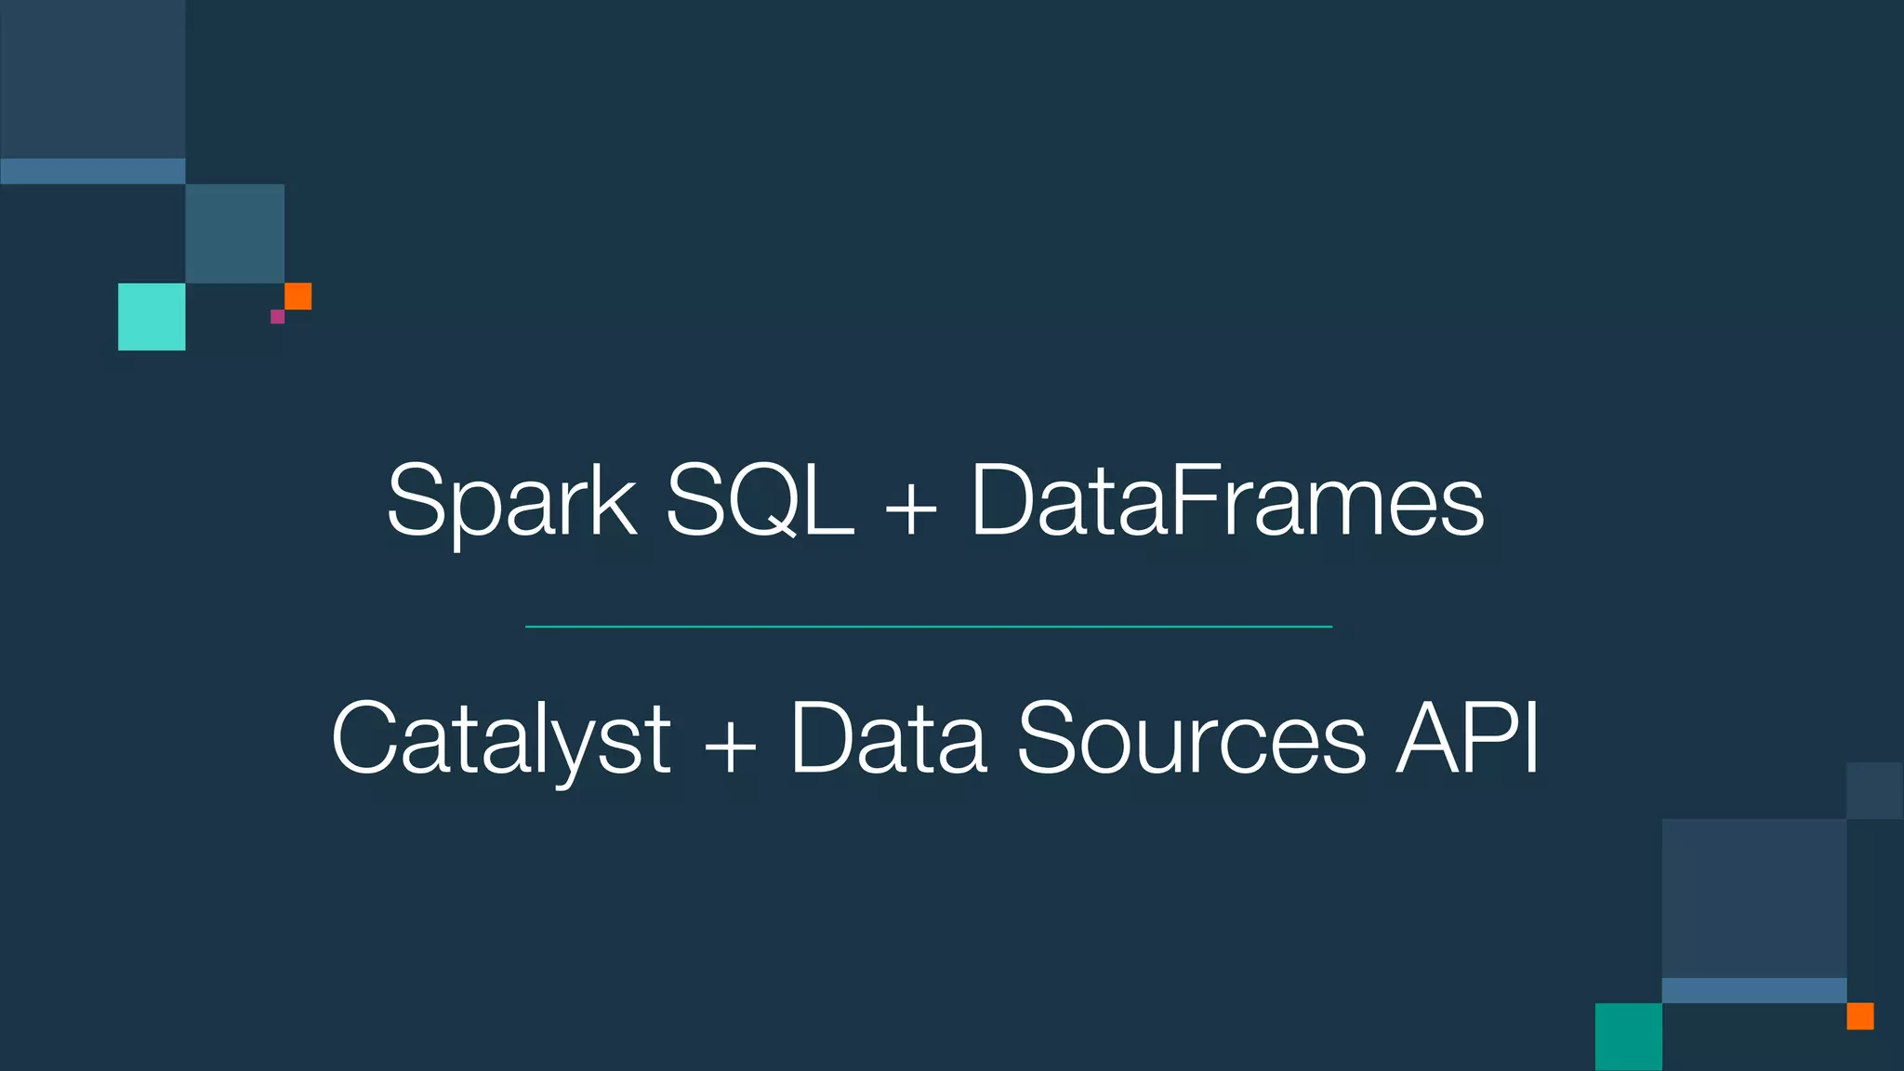1904x1071 pixels.
Task: Click the large dark blue square in top-left corner
Action: coord(93,79)
